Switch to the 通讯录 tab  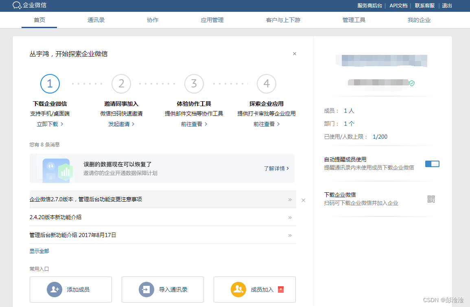96,20
